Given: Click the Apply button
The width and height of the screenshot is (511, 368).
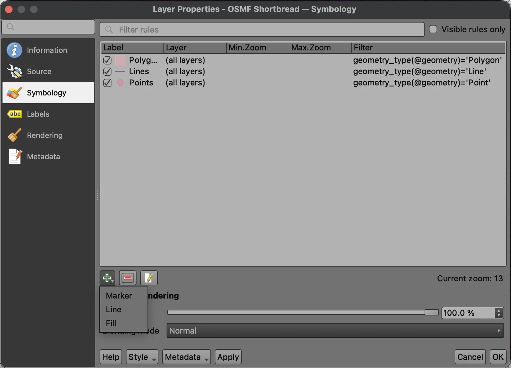Looking at the screenshot, I should pyautogui.click(x=228, y=357).
